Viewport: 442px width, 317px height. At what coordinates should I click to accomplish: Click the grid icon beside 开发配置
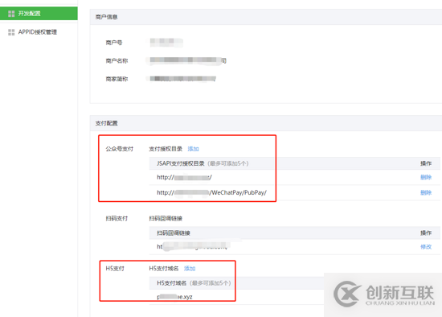(11, 14)
